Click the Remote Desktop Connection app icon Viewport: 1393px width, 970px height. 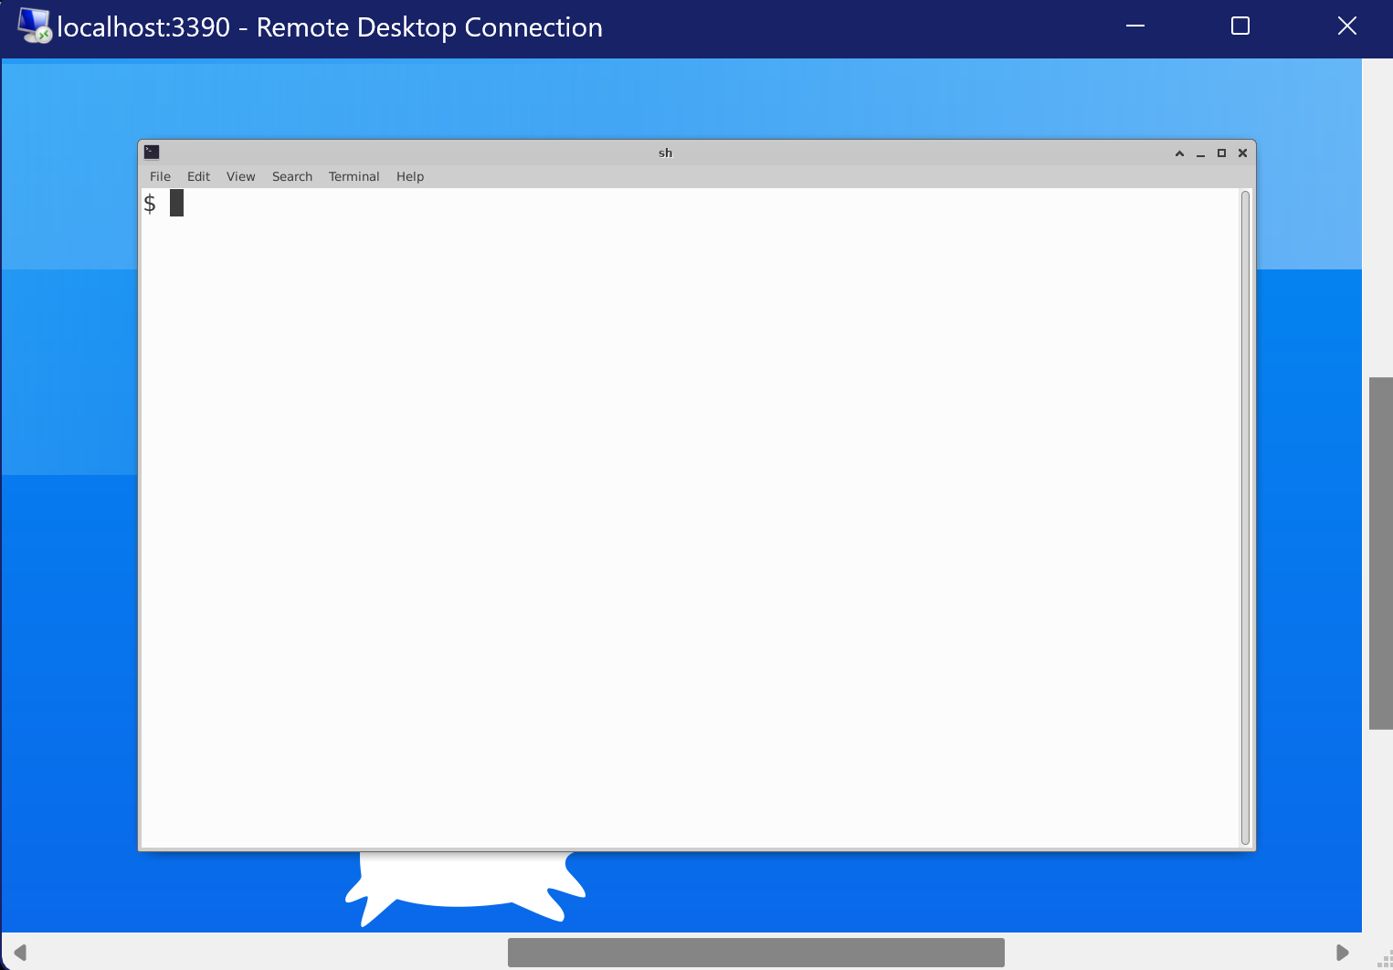click(34, 26)
